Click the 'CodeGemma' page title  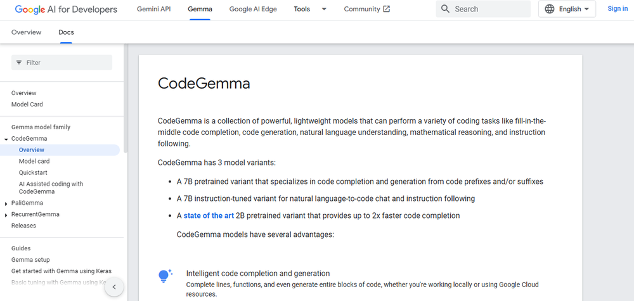pos(204,83)
